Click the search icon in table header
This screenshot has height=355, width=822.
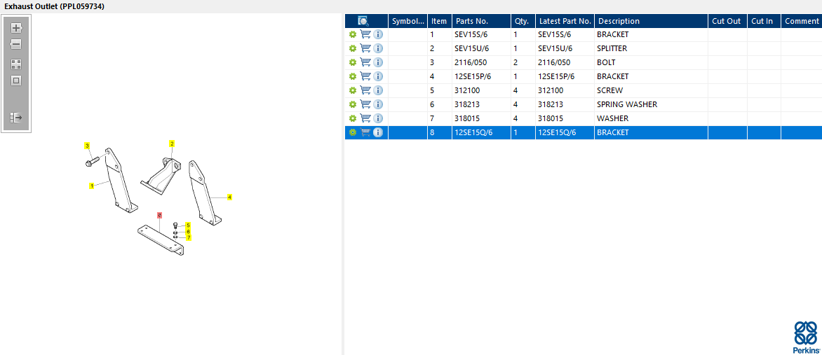pos(363,21)
